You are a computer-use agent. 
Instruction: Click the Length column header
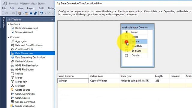(x=162, y=76)
